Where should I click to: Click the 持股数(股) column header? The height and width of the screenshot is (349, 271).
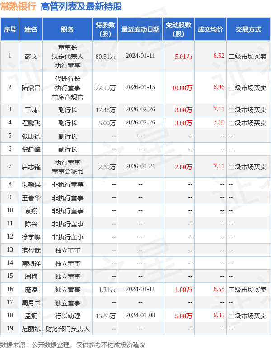105,29
